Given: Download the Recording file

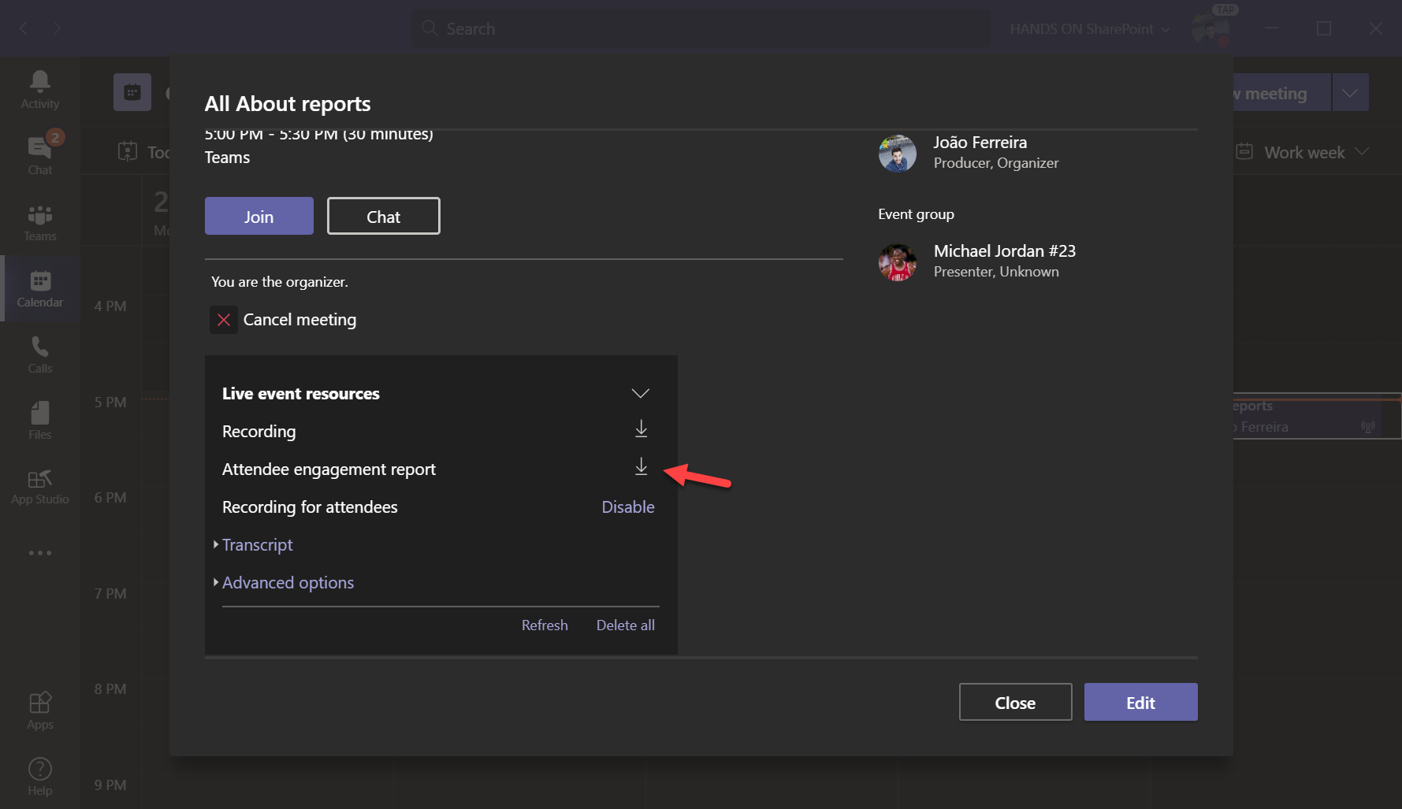Looking at the screenshot, I should [641, 430].
